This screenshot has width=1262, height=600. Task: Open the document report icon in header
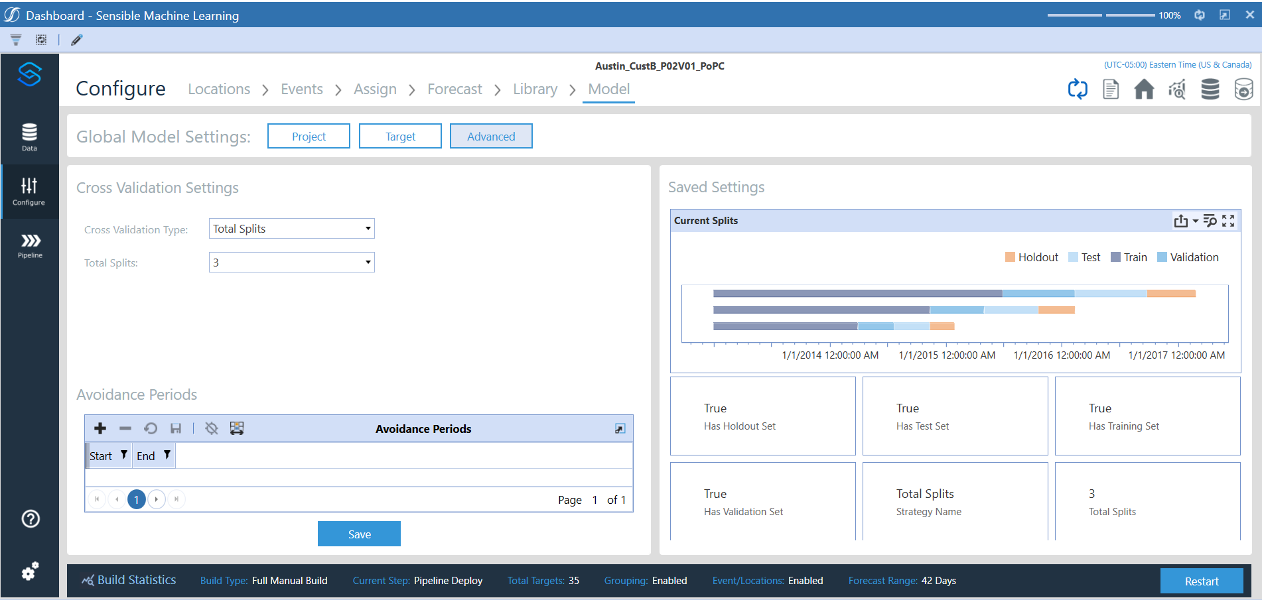(1111, 89)
